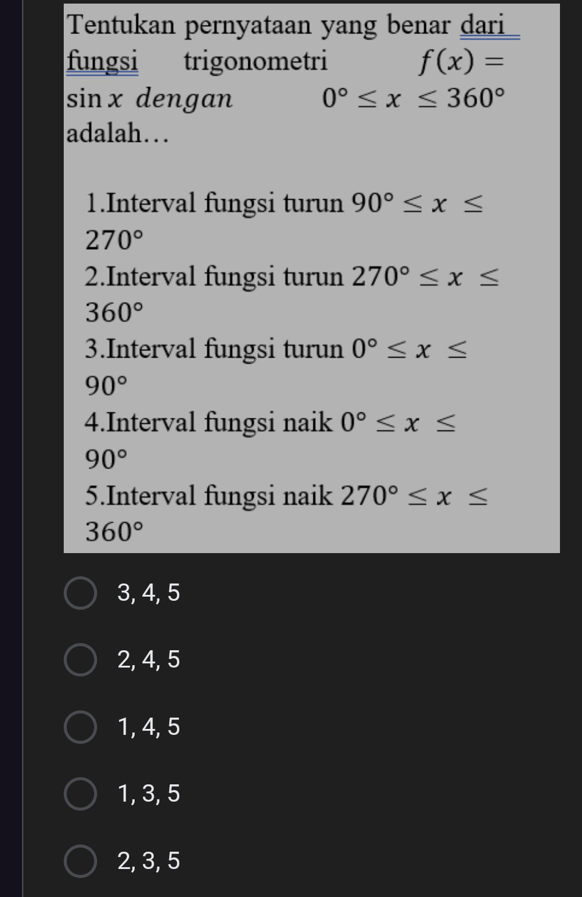The height and width of the screenshot is (897, 582).
Task: Click the radio circle next to 3, 4, 5
Action: coord(80,593)
